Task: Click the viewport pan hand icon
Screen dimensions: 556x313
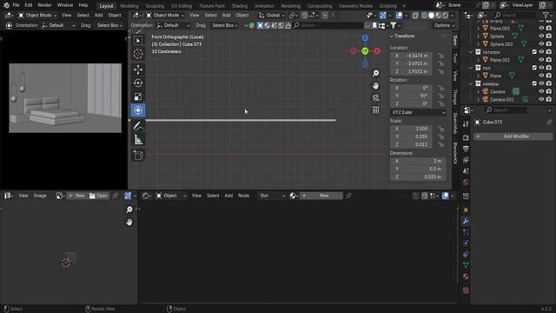Action: click(x=375, y=85)
